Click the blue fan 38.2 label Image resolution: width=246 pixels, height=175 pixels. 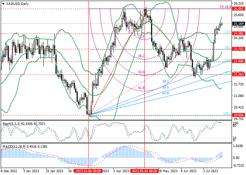pos(166,82)
